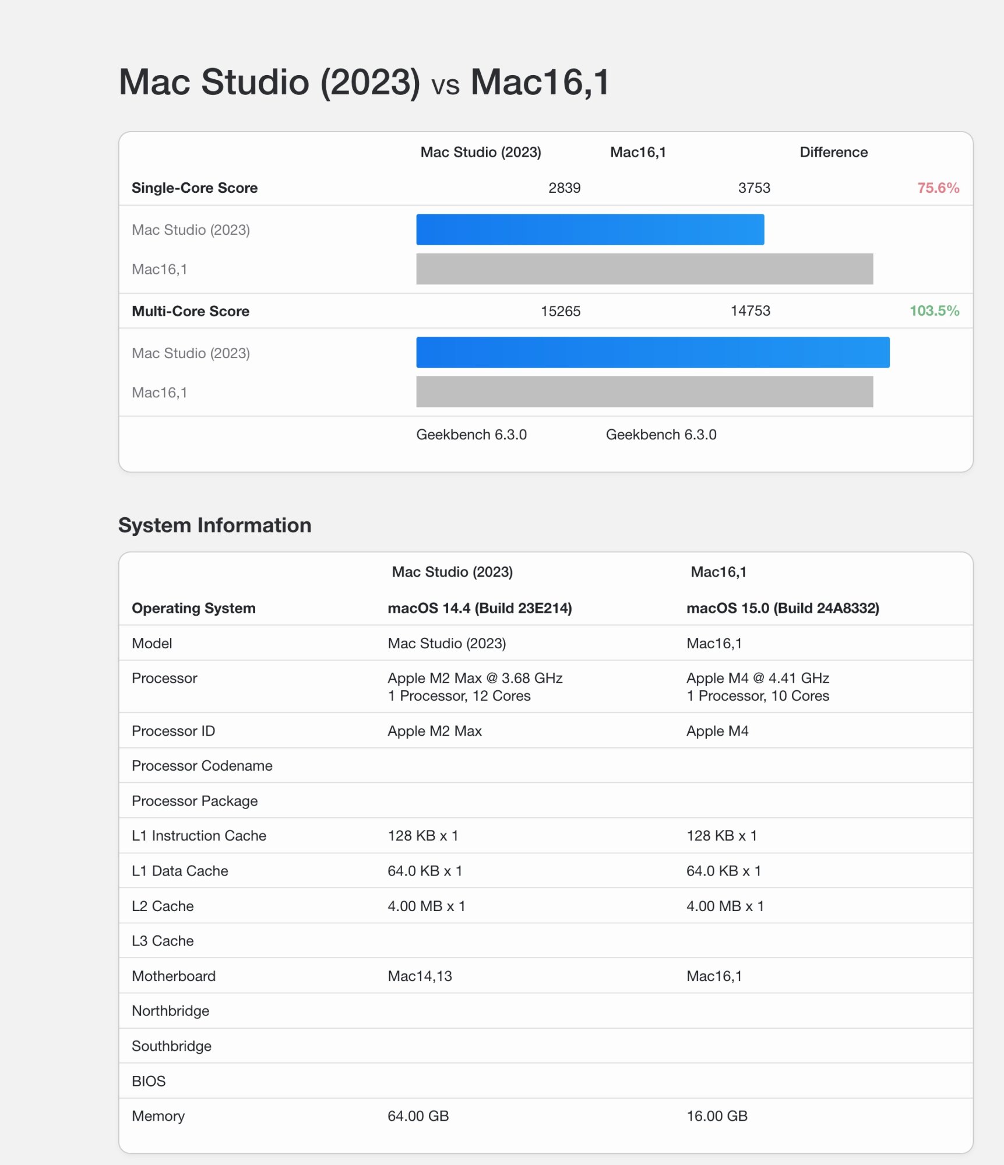Select the blue Multi-Core score bar

[x=653, y=352]
